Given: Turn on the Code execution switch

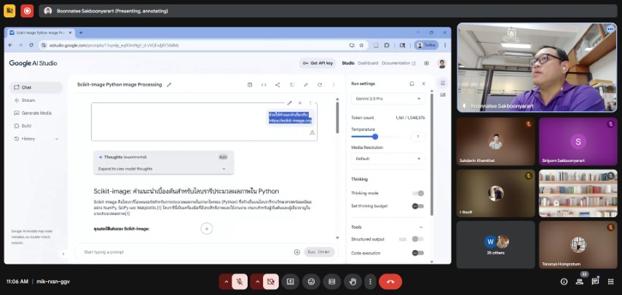Looking at the screenshot, I should (x=418, y=253).
